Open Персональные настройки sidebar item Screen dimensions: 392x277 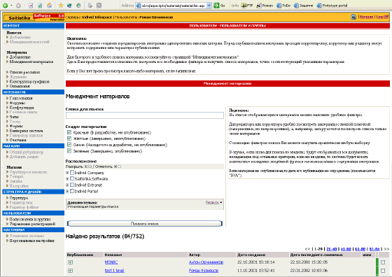click(x=31, y=241)
